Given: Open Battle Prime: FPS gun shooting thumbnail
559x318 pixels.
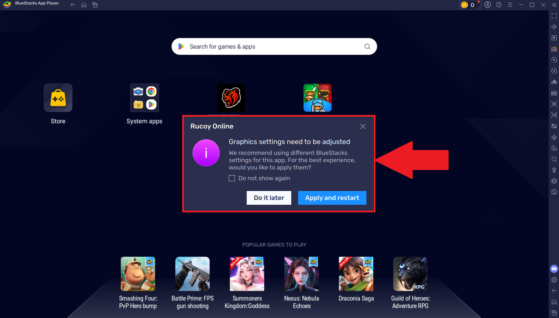Looking at the screenshot, I should 193,274.
